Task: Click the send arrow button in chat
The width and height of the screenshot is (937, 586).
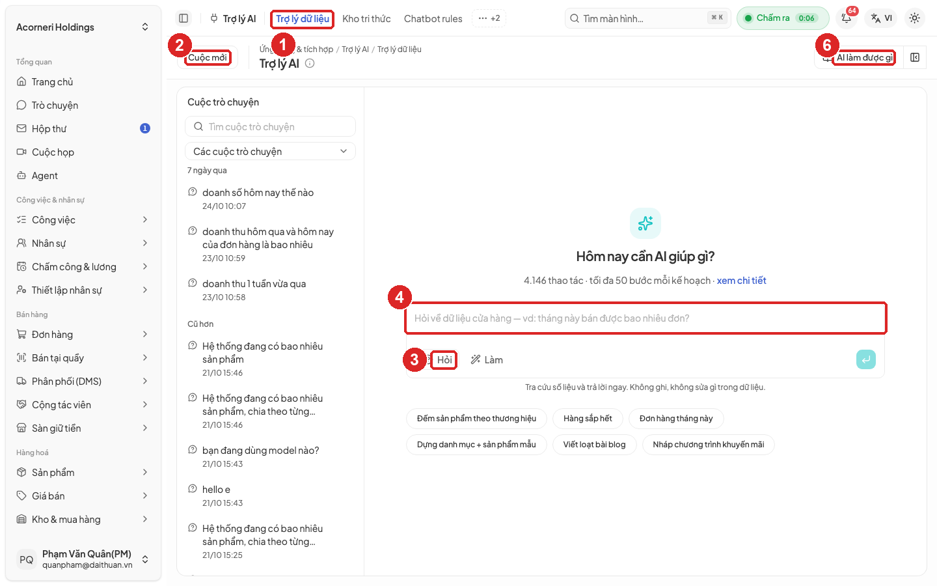Action: [866, 359]
